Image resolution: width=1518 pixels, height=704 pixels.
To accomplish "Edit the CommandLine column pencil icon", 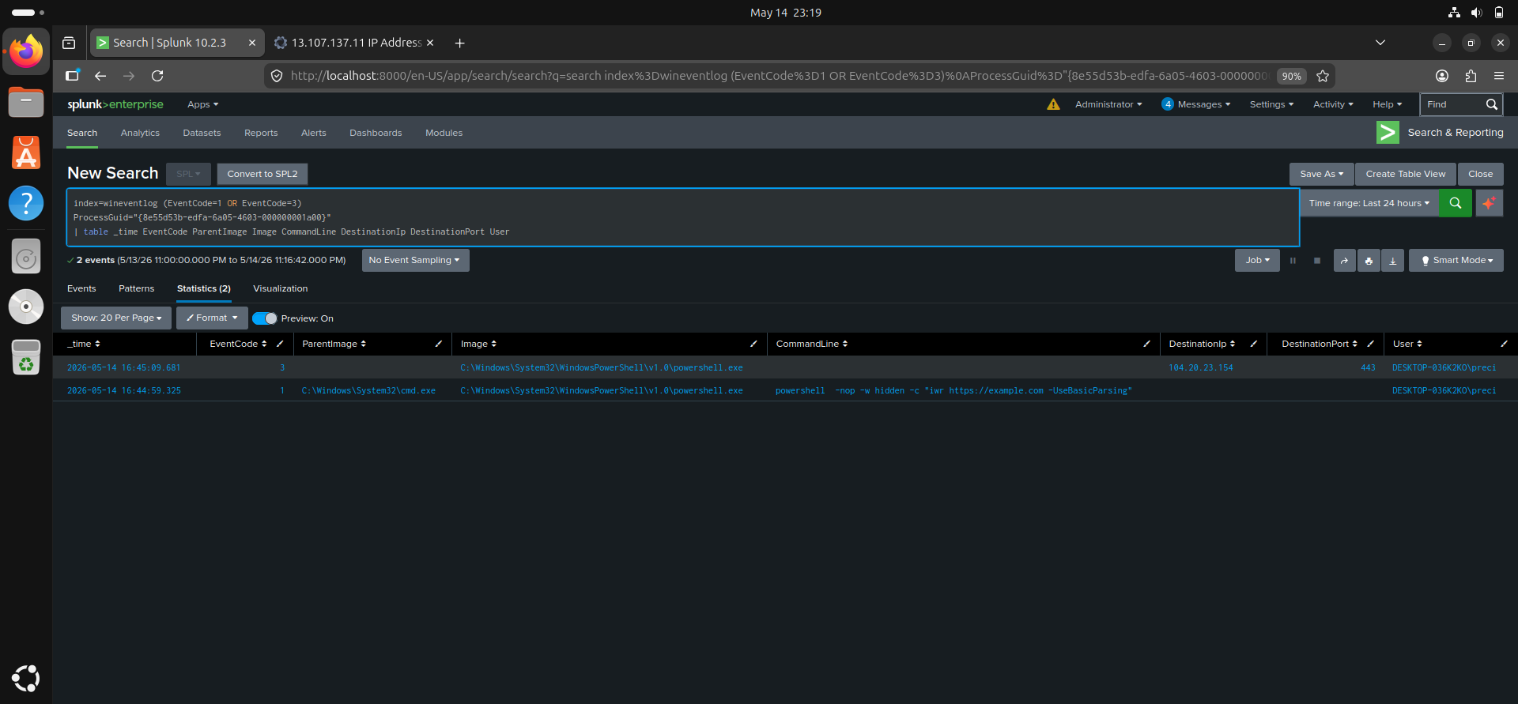I will click(1146, 344).
